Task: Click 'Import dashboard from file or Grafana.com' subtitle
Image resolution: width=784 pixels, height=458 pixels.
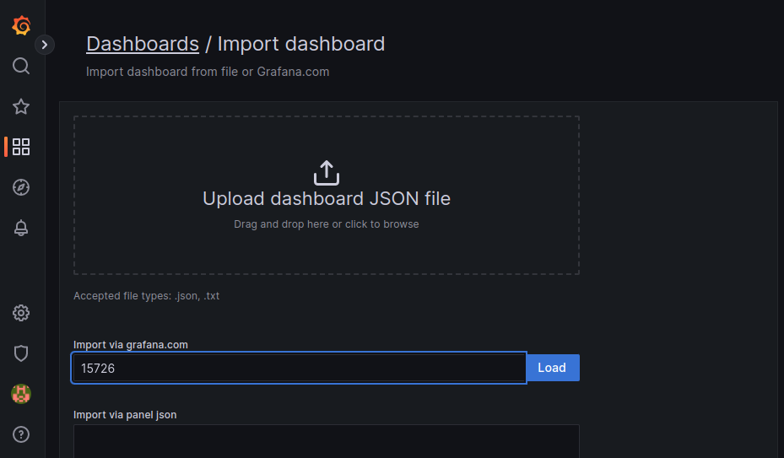Action: 208,72
